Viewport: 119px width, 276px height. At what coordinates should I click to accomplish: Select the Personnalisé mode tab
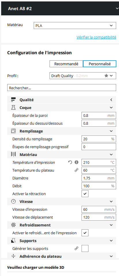click(x=100, y=64)
